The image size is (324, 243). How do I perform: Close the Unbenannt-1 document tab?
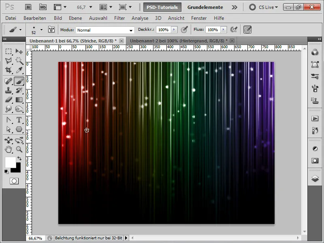[x=122, y=41]
